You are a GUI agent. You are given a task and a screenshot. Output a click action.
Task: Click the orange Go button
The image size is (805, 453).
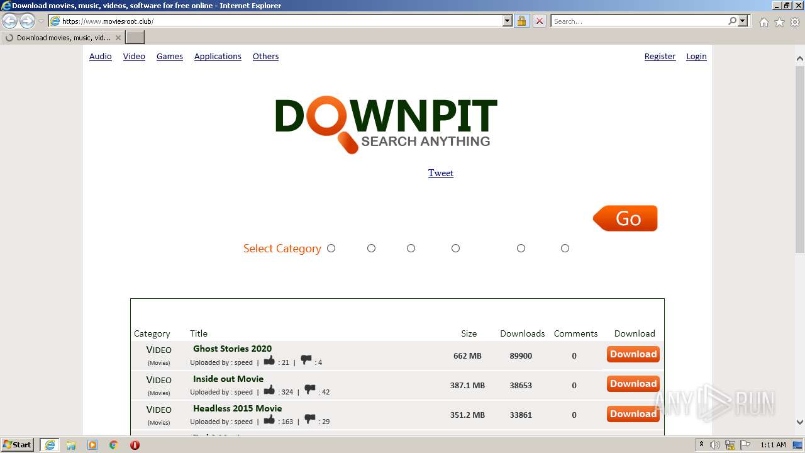tap(625, 218)
